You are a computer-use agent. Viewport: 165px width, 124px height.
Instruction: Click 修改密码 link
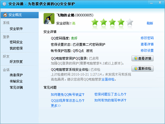pos(147,38)
